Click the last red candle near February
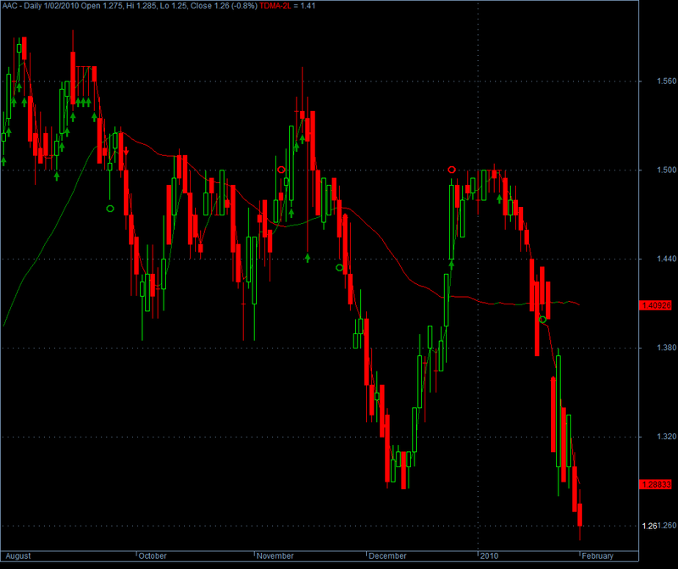This screenshot has width=678, height=569. point(580,515)
